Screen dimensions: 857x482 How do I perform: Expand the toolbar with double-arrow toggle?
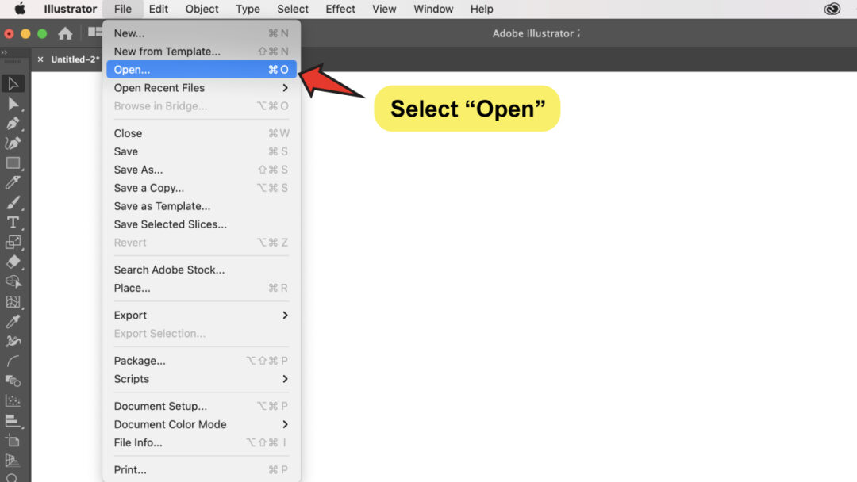pyautogui.click(x=5, y=52)
